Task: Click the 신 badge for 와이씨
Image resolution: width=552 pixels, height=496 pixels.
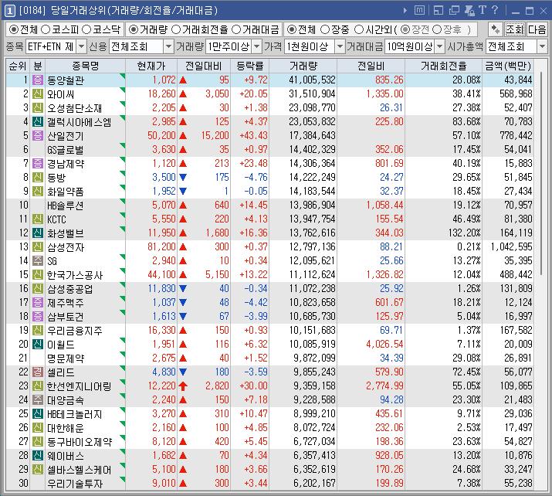Action: [x=38, y=94]
